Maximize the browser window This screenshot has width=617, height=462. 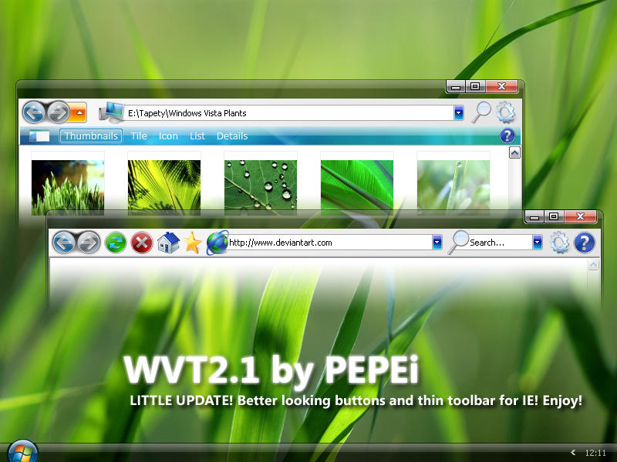(x=554, y=216)
